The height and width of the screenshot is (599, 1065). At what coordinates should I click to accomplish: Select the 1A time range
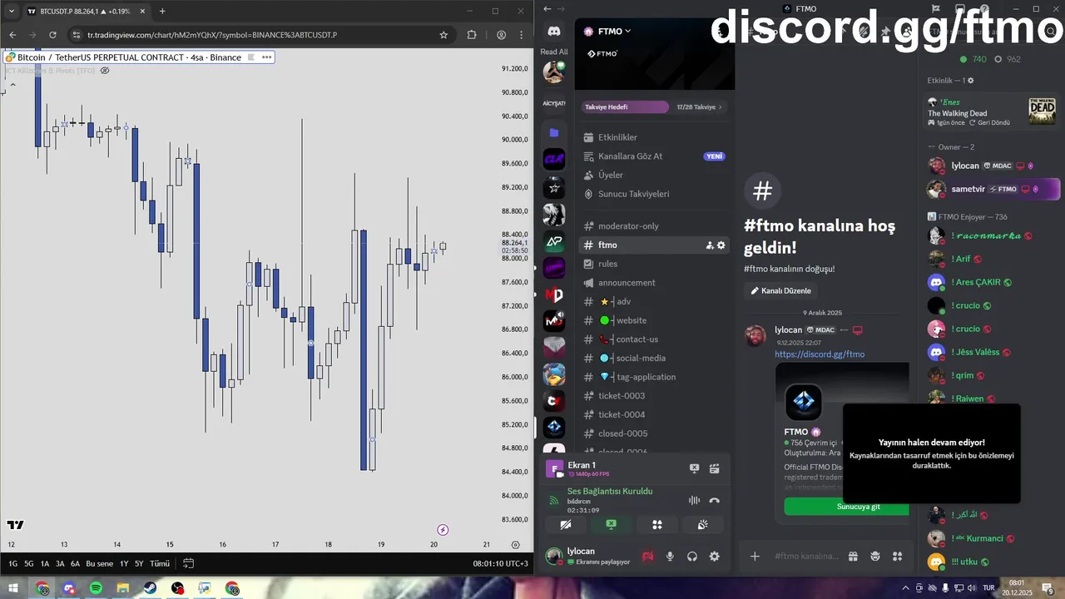(x=45, y=563)
